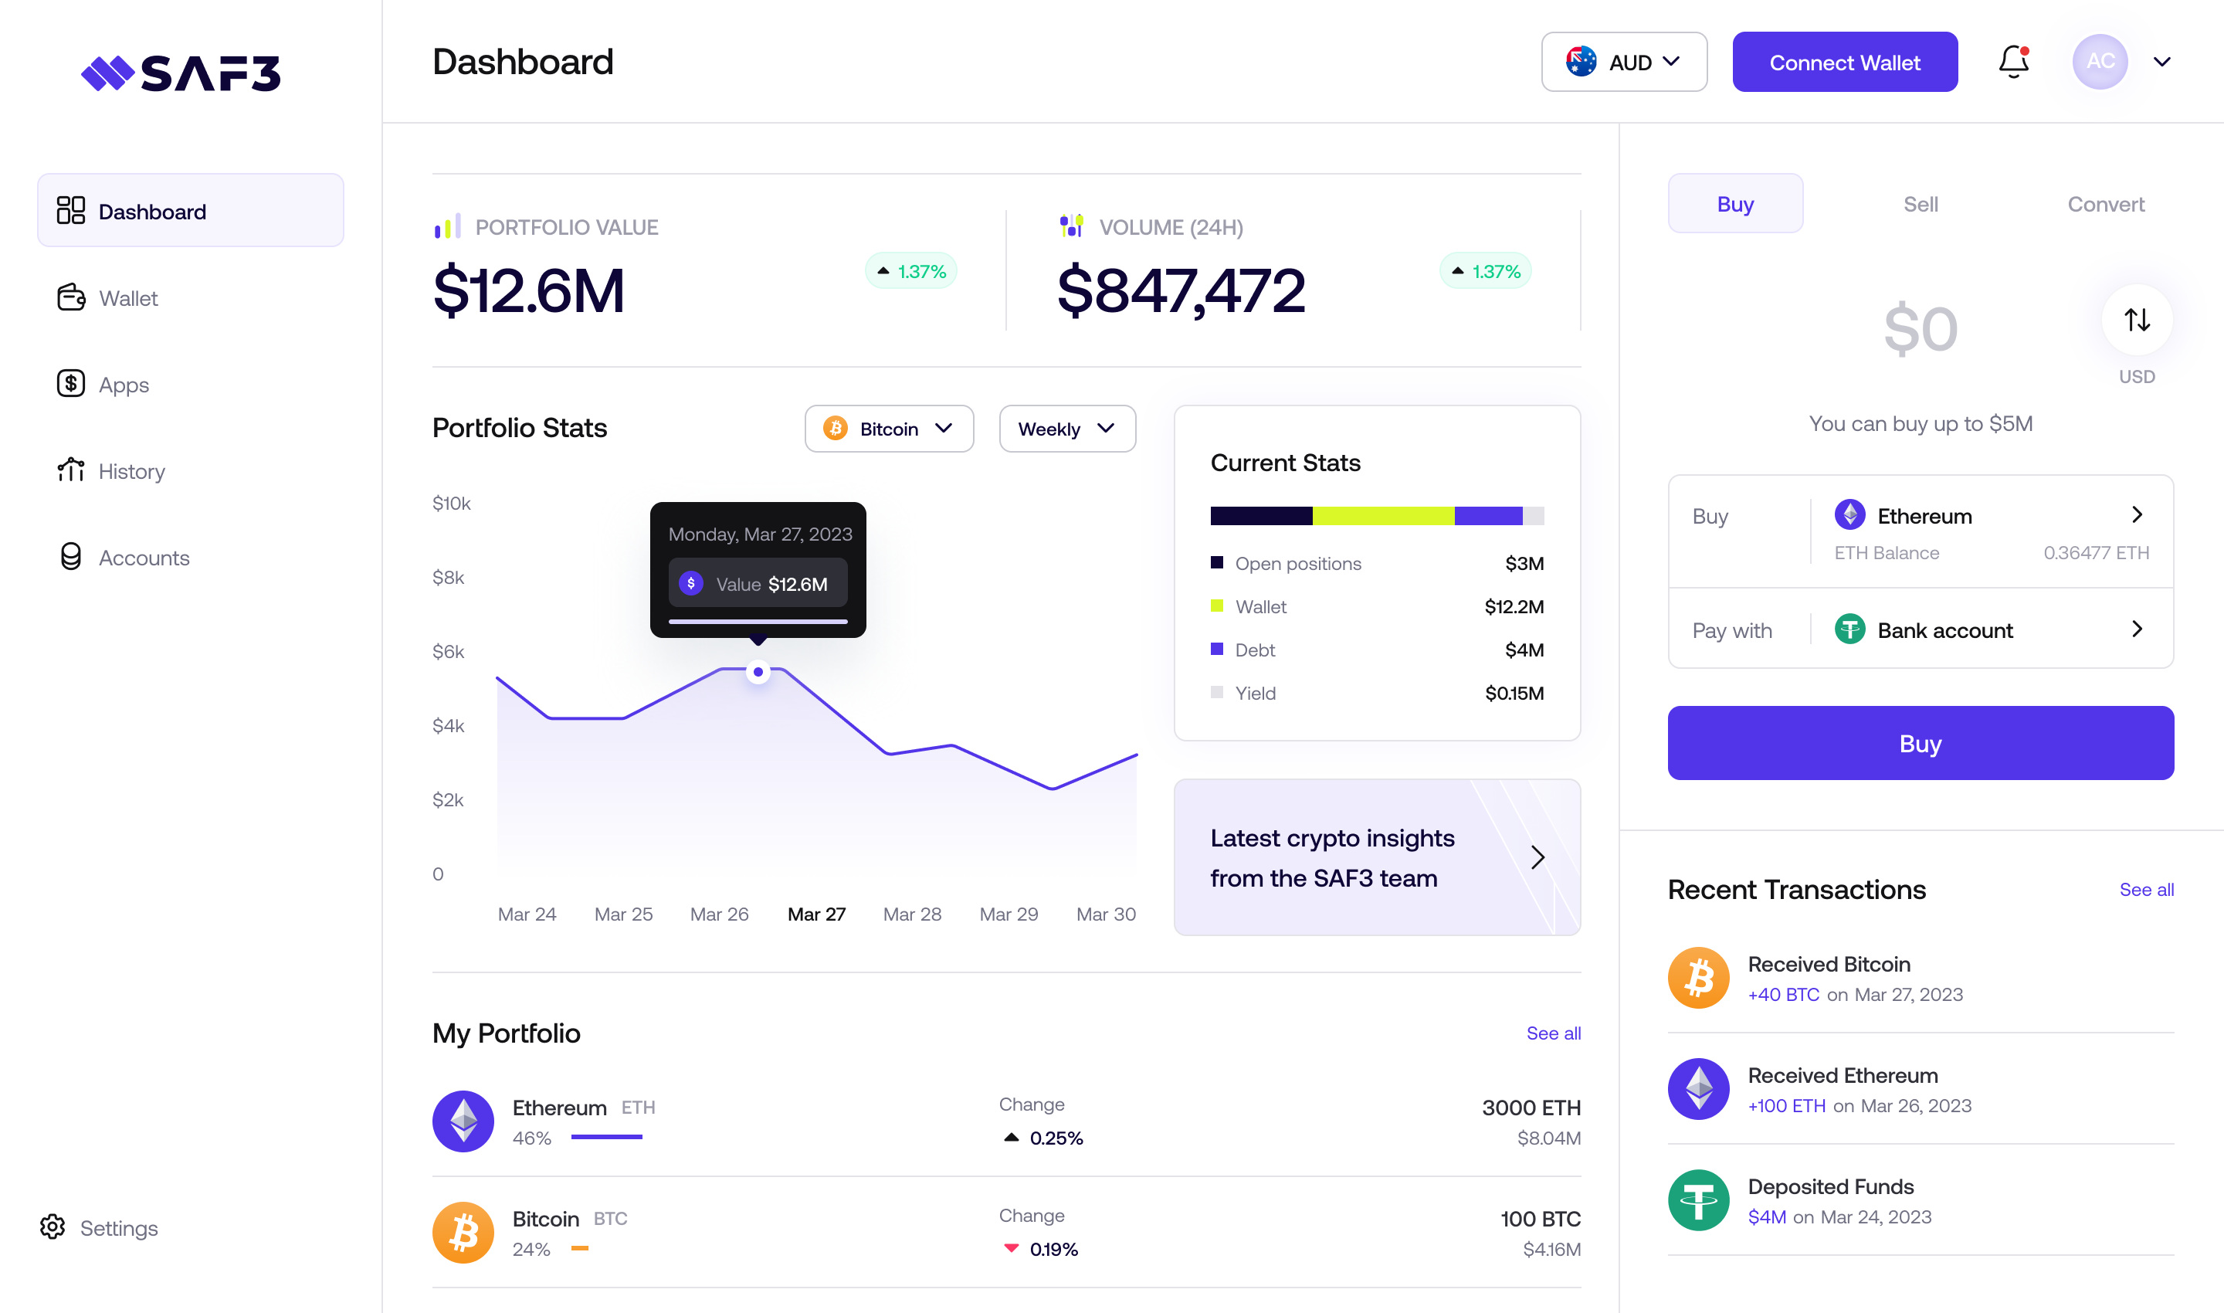Click volume 1.37% change badge
This screenshot has width=2224, height=1313.
tap(1485, 271)
